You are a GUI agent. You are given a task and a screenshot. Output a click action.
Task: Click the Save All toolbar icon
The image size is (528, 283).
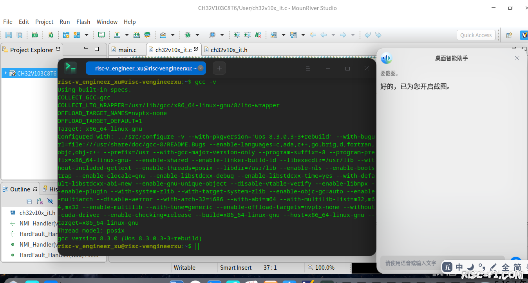click(19, 35)
